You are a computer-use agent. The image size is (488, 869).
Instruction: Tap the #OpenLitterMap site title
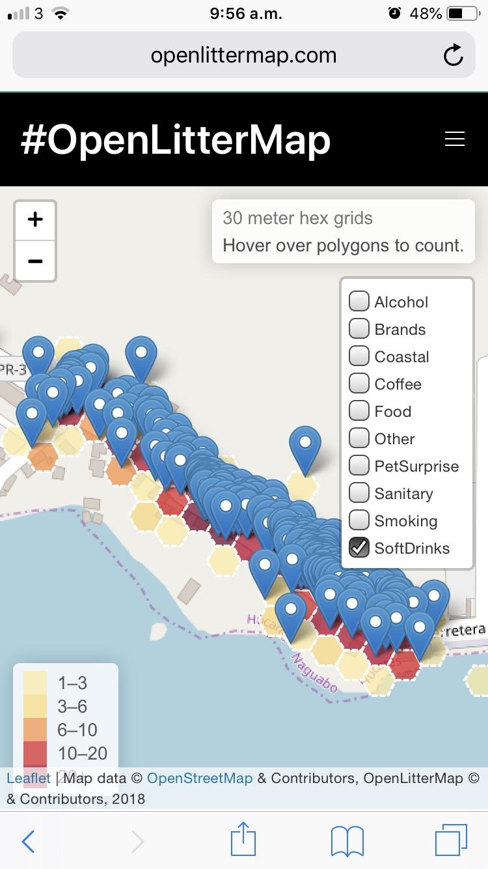click(176, 139)
